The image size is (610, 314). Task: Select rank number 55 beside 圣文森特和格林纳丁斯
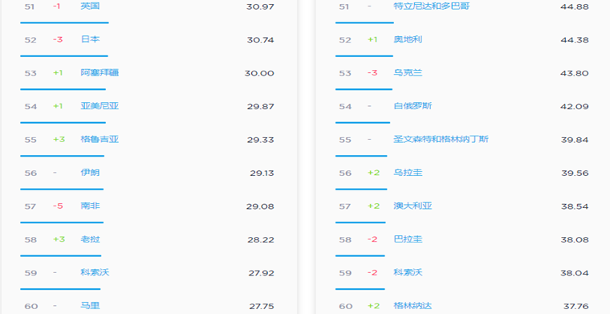tap(345, 140)
